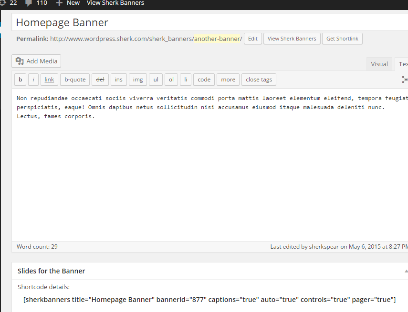Insert a hyperlink with link button
The height and width of the screenshot is (312, 408).
point(49,80)
